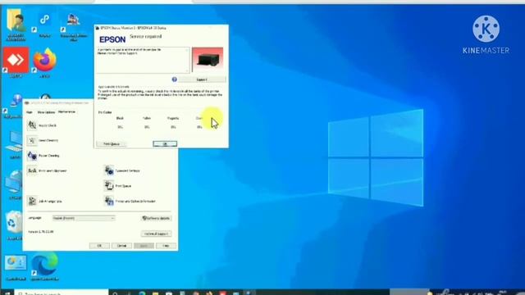
Task: Select the Maintenance tab
Action: coord(66,111)
